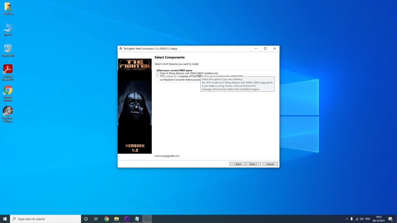Select the Tie Fighter setup icon in taskbar

147,219
